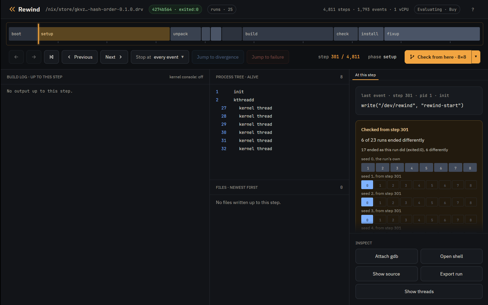Toggle the kernel console setting
The image size is (488, 305).
(186, 77)
